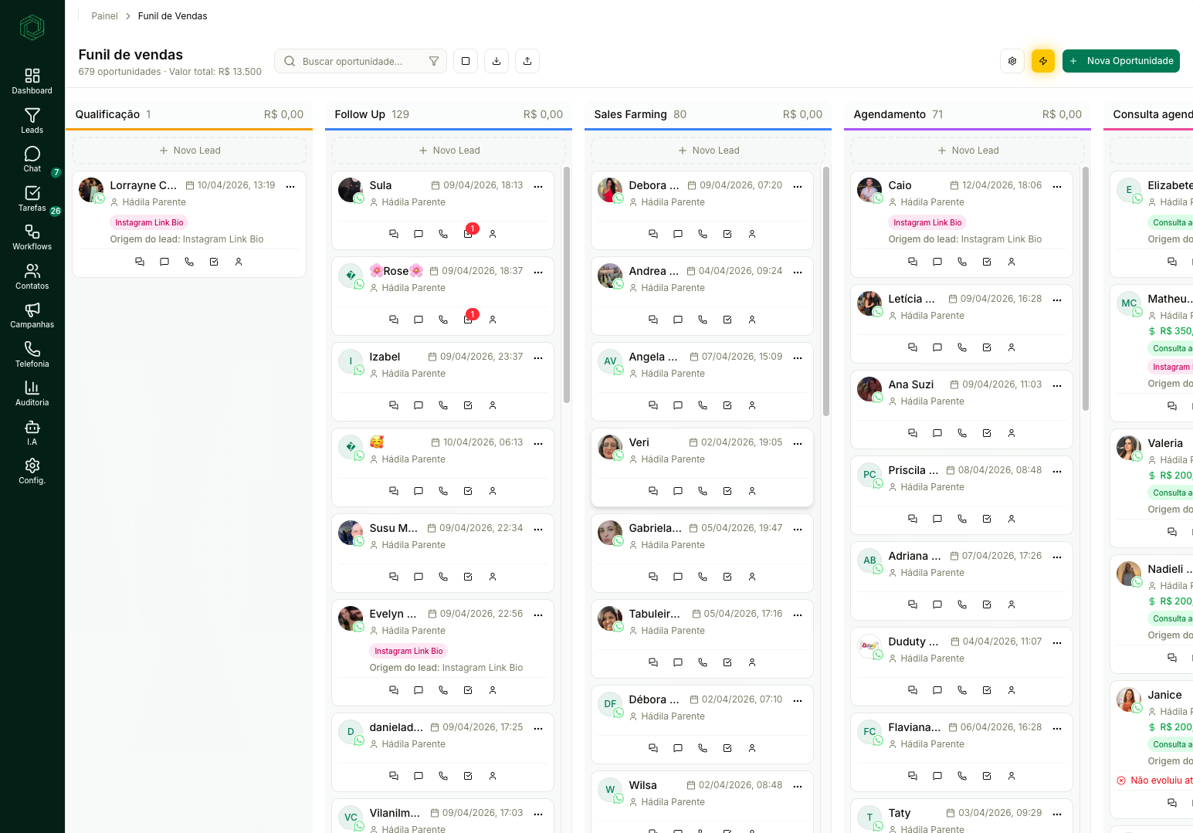The width and height of the screenshot is (1193, 833).
Task: Click the task checkmark icon on Susu M's card
Action: click(x=468, y=577)
